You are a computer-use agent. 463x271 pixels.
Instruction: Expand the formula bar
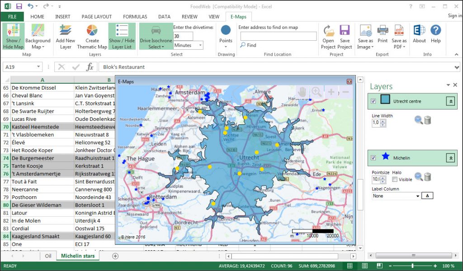[x=458, y=67]
